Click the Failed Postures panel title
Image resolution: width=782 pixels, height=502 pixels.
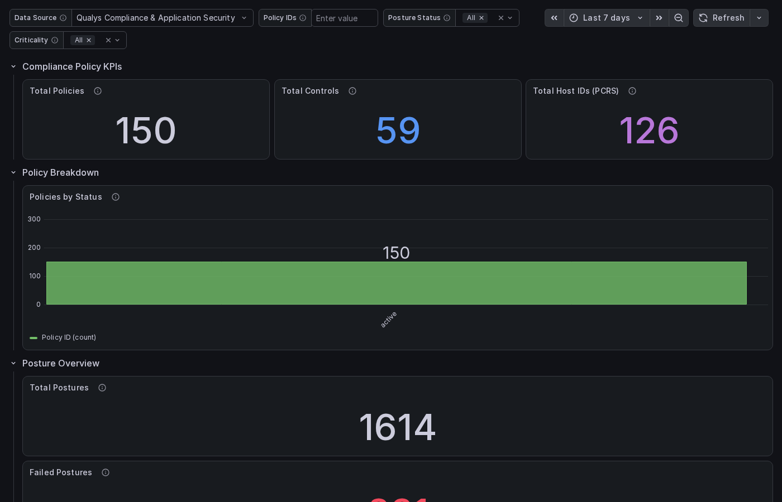tap(61, 472)
